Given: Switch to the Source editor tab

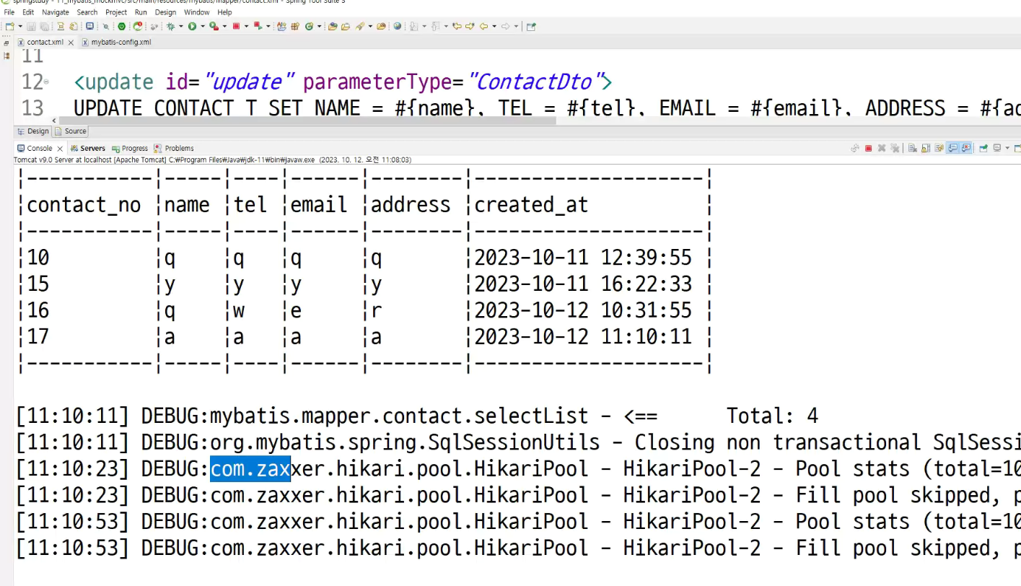Looking at the screenshot, I should [x=70, y=131].
